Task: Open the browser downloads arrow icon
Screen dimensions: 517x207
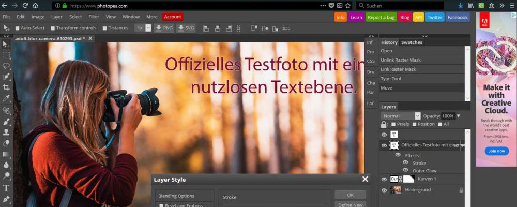Action: (x=461, y=6)
